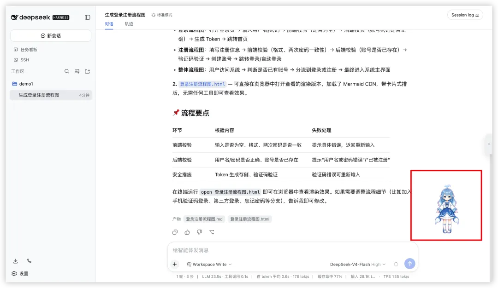Screen dimensions: 498x288
Task: Click the 缓存命中 77% status entry
Action: pyautogui.click(x=330, y=277)
